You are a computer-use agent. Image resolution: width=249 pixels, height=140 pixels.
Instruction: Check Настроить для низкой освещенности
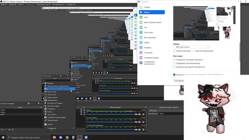coord(174,67)
